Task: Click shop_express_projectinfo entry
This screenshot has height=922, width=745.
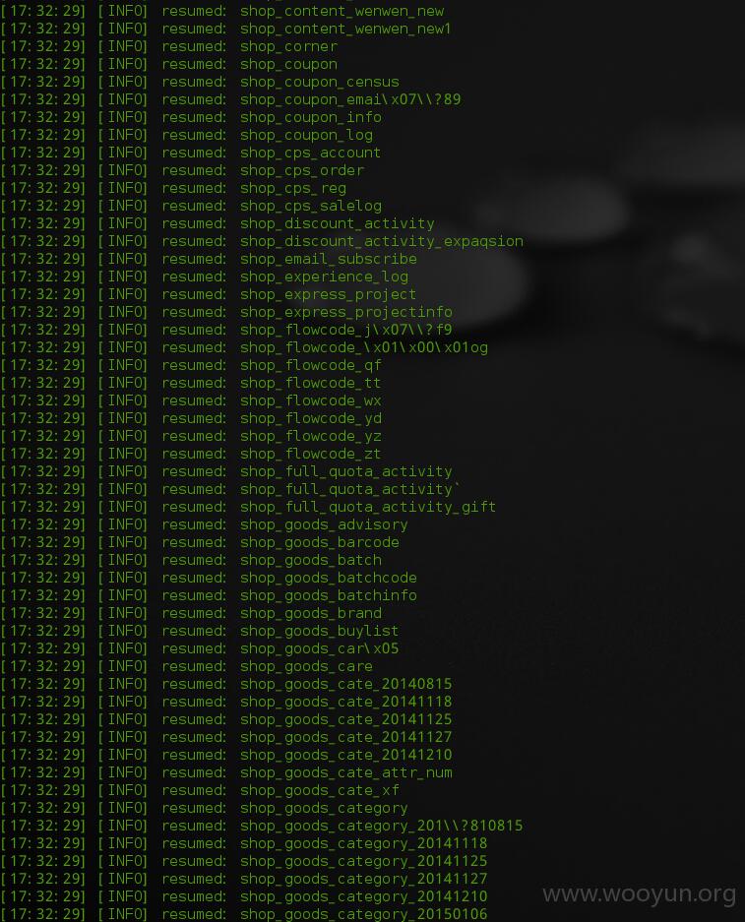Action: tap(346, 312)
